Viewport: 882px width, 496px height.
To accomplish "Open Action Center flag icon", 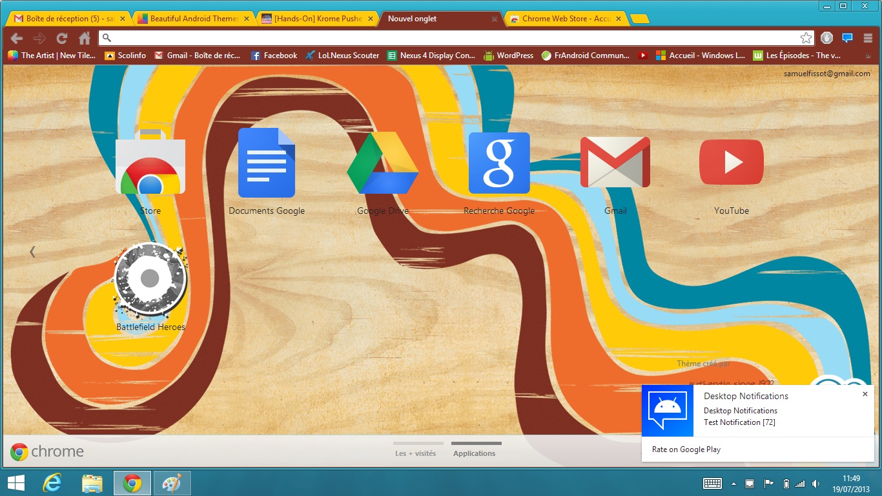I will (768, 483).
